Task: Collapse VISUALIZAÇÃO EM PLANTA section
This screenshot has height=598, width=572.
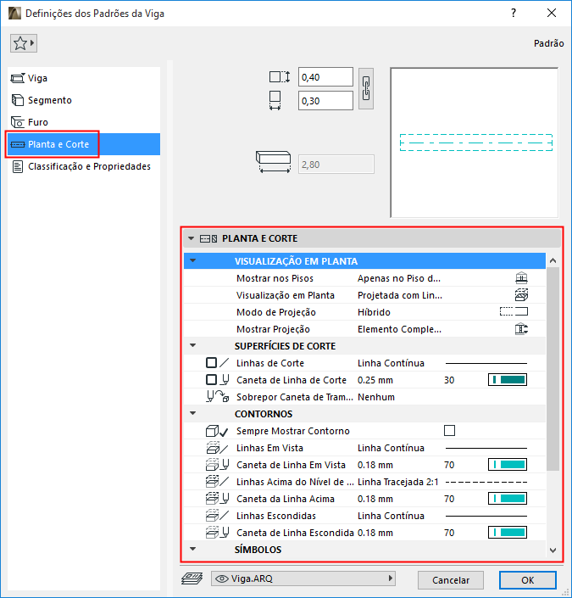Action: pyautogui.click(x=193, y=261)
